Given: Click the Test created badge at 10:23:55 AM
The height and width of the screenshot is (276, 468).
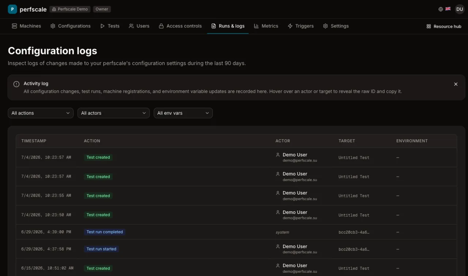Looking at the screenshot, I should [x=98, y=196].
